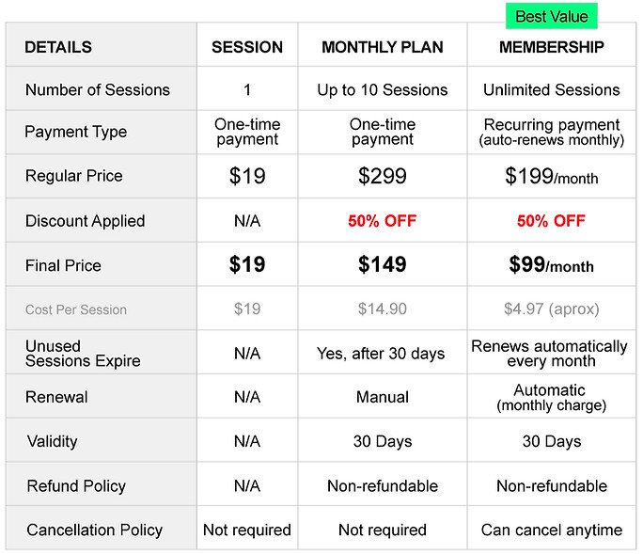The image size is (643, 554).
Task: Click the Membership 50% OFF label
Action: (x=551, y=221)
